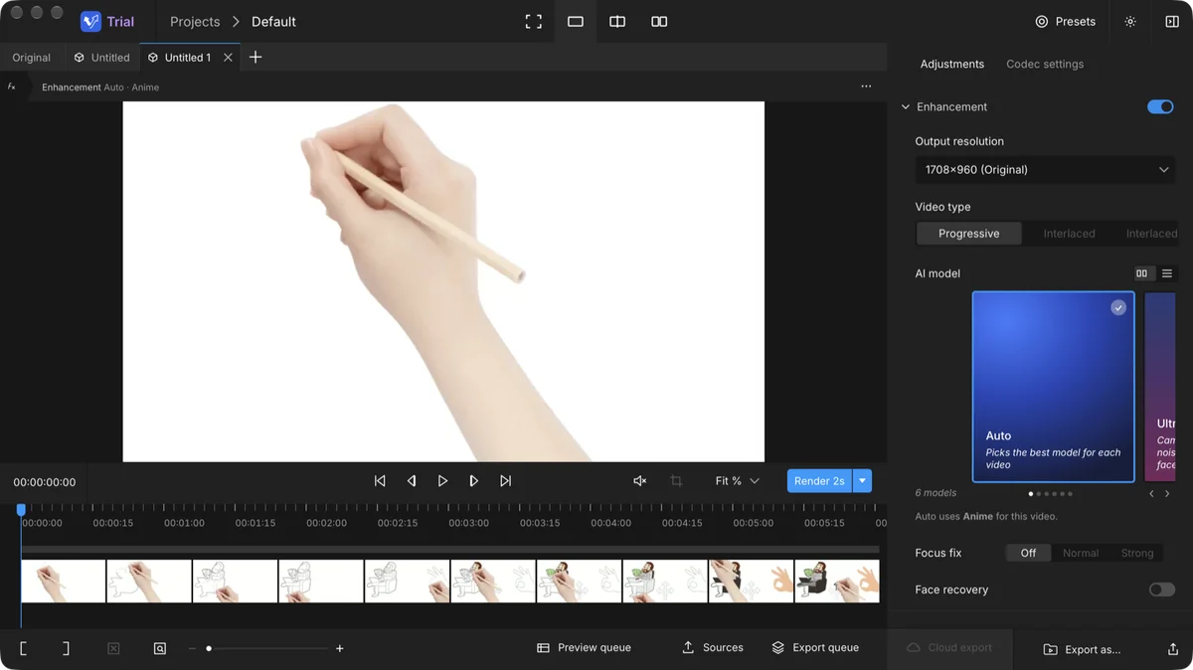Step forward one frame
This screenshot has width=1193, height=670.
[474, 481]
